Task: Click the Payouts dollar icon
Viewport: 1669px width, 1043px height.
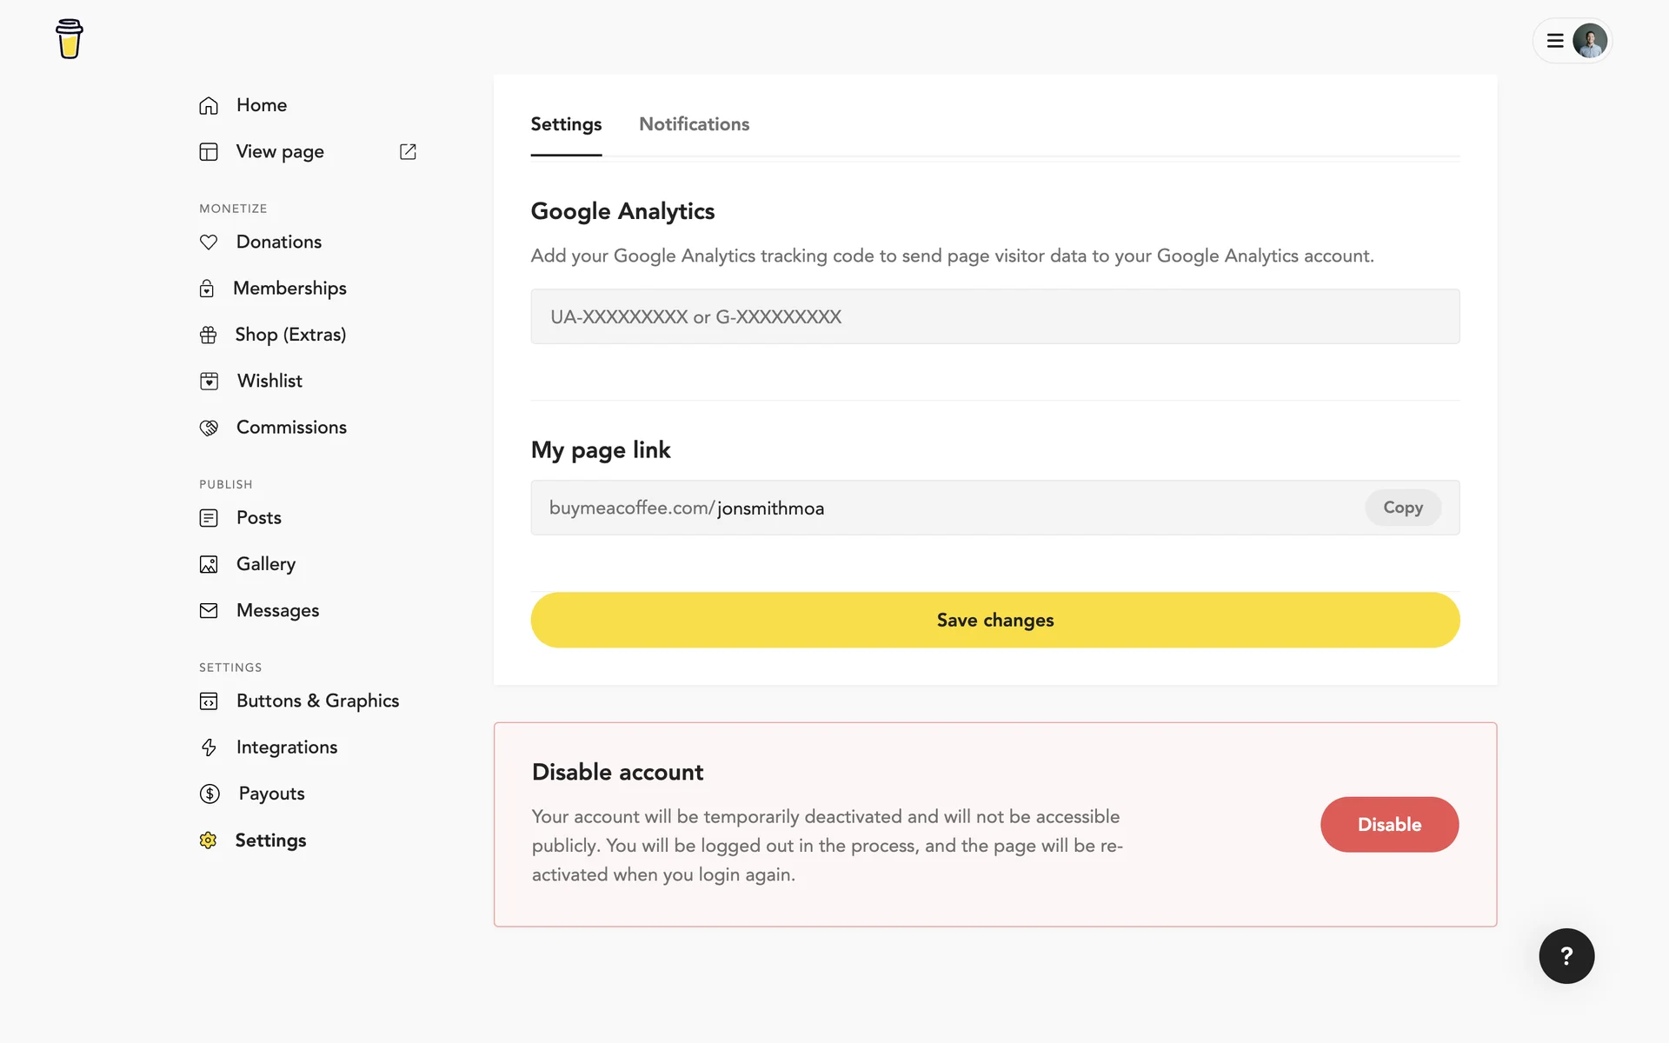Action: point(209,794)
